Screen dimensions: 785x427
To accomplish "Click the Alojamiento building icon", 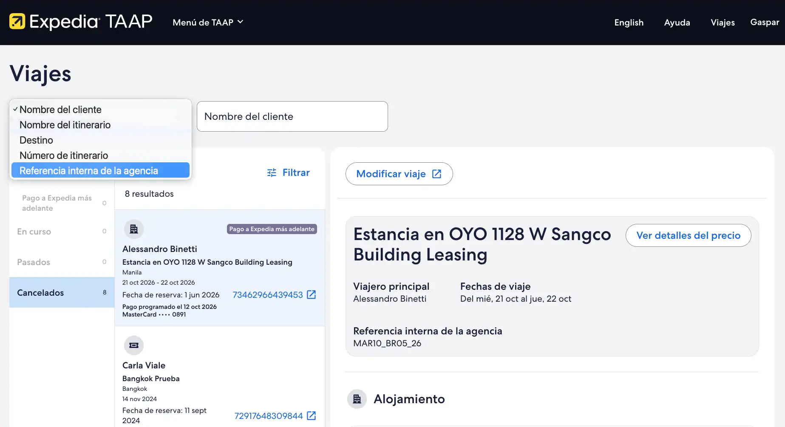I will [x=357, y=399].
